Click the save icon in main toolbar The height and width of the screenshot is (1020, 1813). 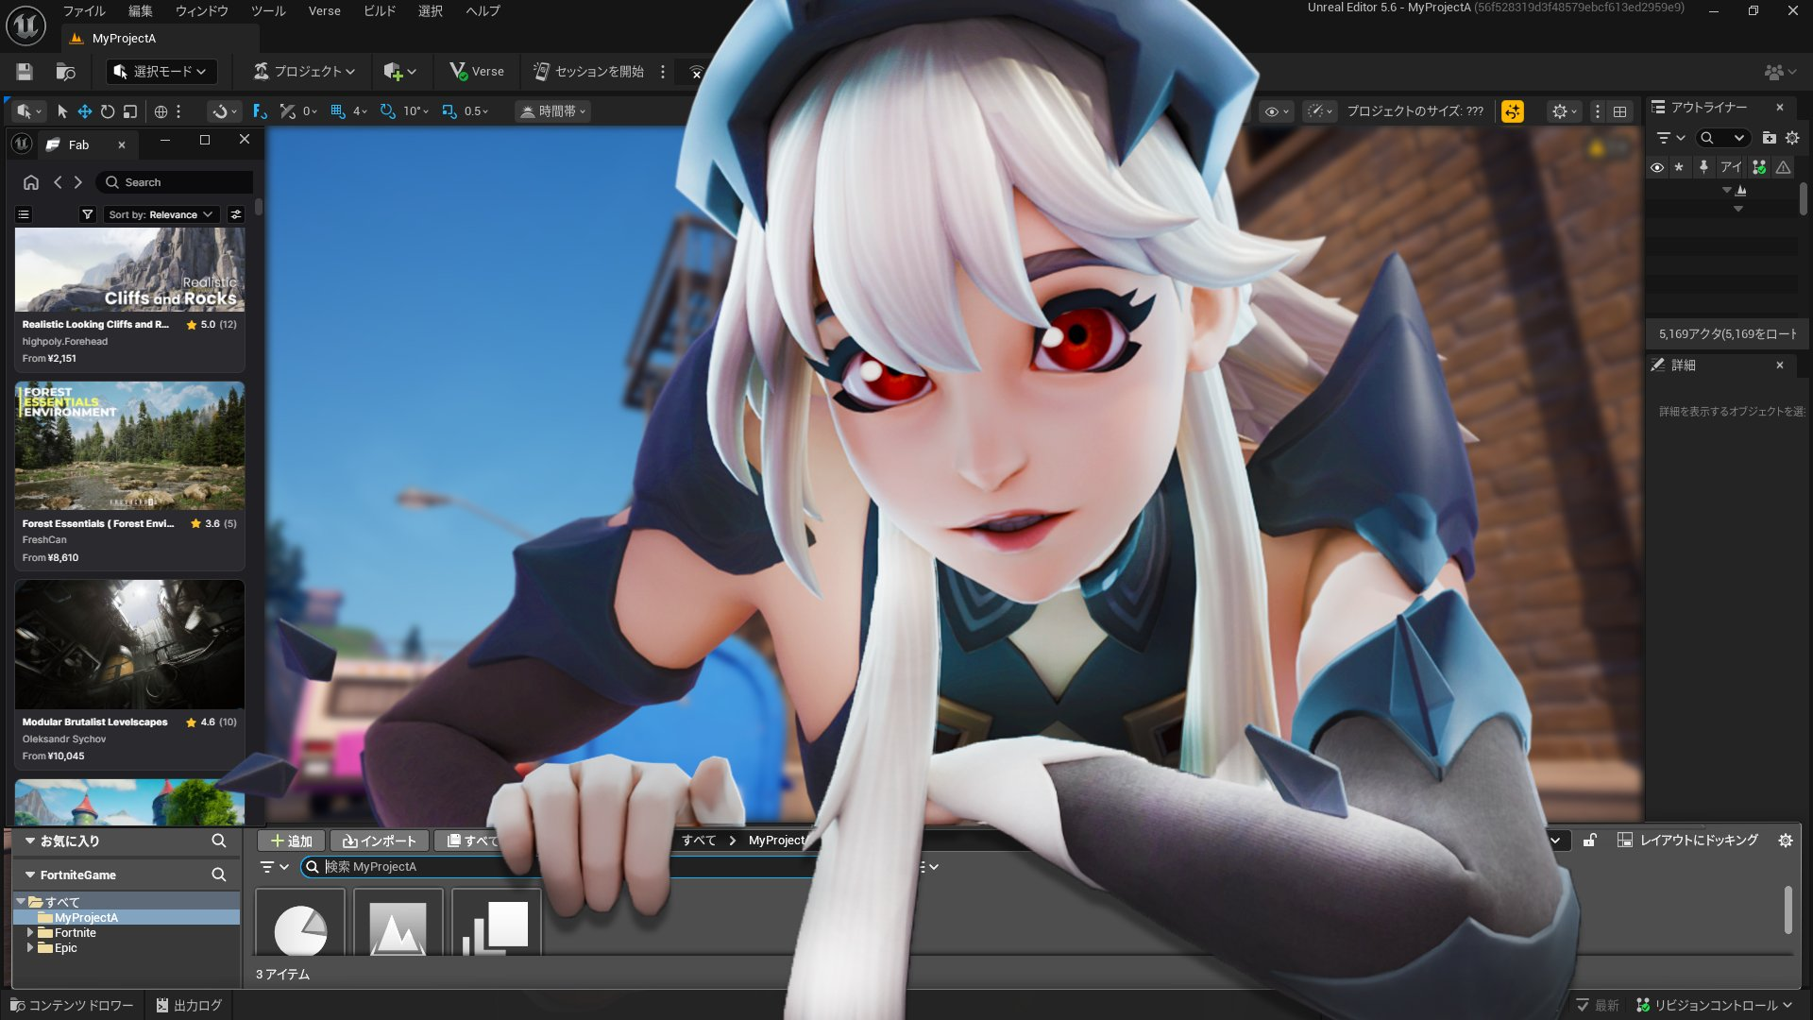click(x=25, y=72)
